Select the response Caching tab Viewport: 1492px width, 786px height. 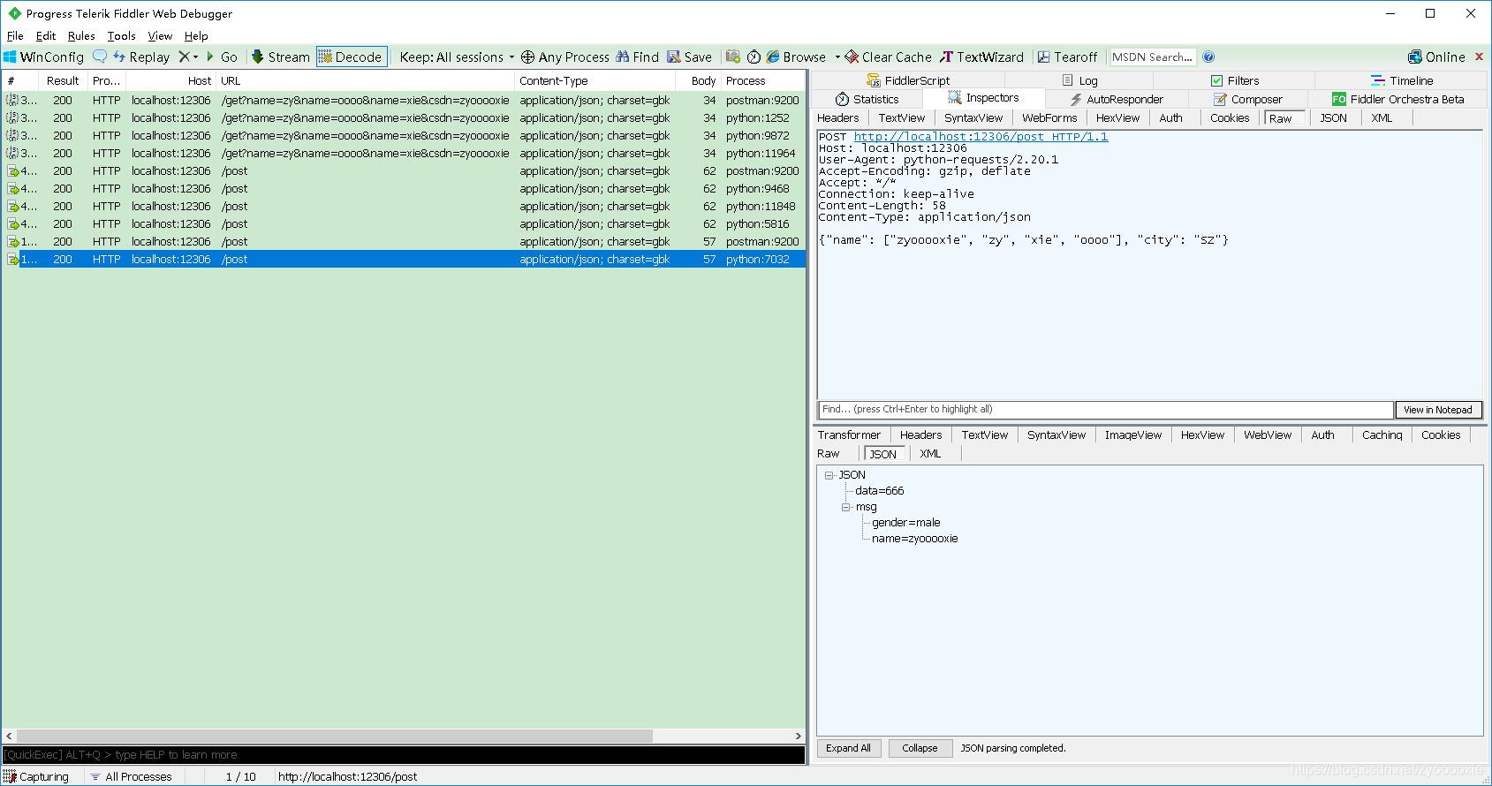pyautogui.click(x=1382, y=435)
